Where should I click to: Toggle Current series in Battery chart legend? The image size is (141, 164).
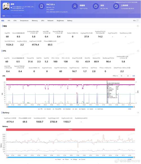(x=82, y=160)
